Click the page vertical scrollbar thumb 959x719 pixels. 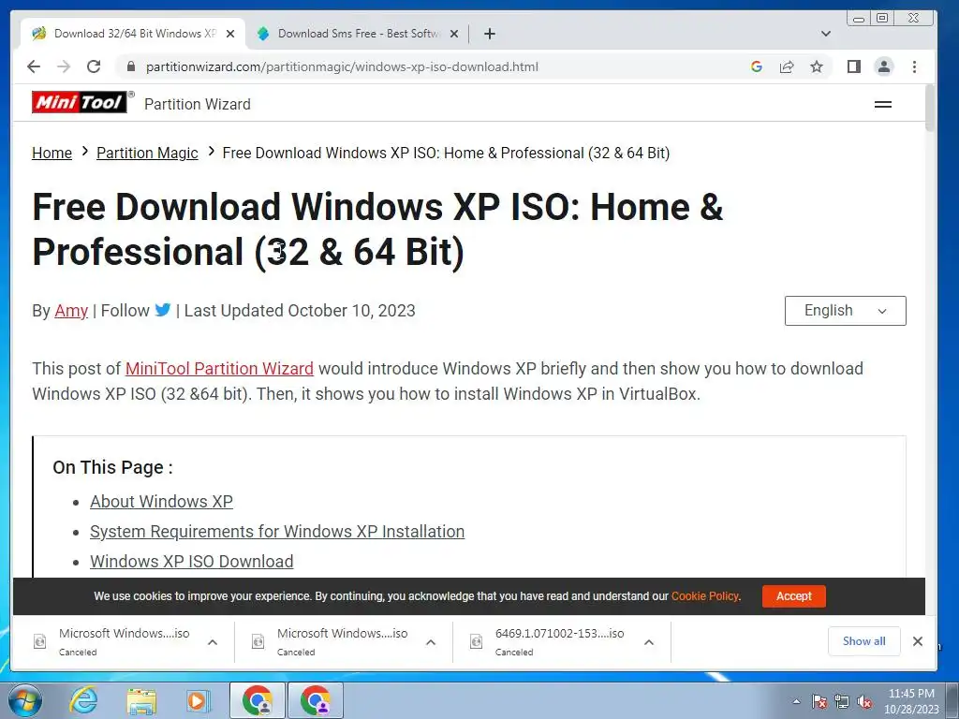click(930, 109)
